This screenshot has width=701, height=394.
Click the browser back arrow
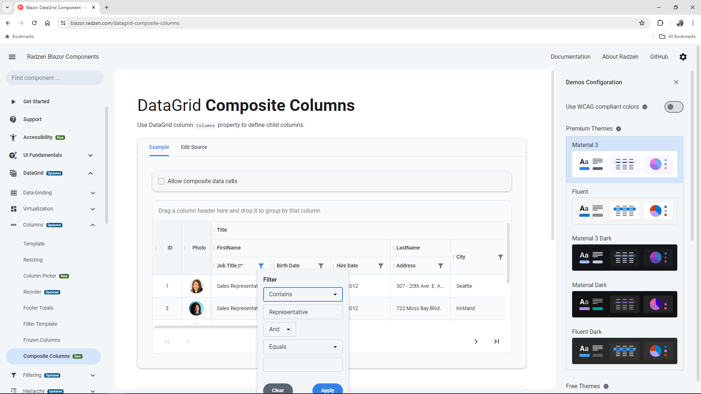pyautogui.click(x=8, y=23)
